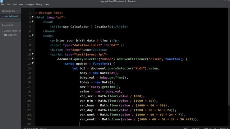Click the Working Files header label
Viewport: 230px width, 129px height.
click(8, 11)
